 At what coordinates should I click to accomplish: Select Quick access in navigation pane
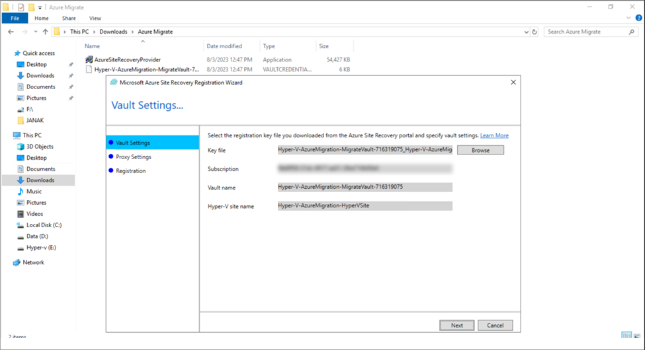click(x=38, y=53)
